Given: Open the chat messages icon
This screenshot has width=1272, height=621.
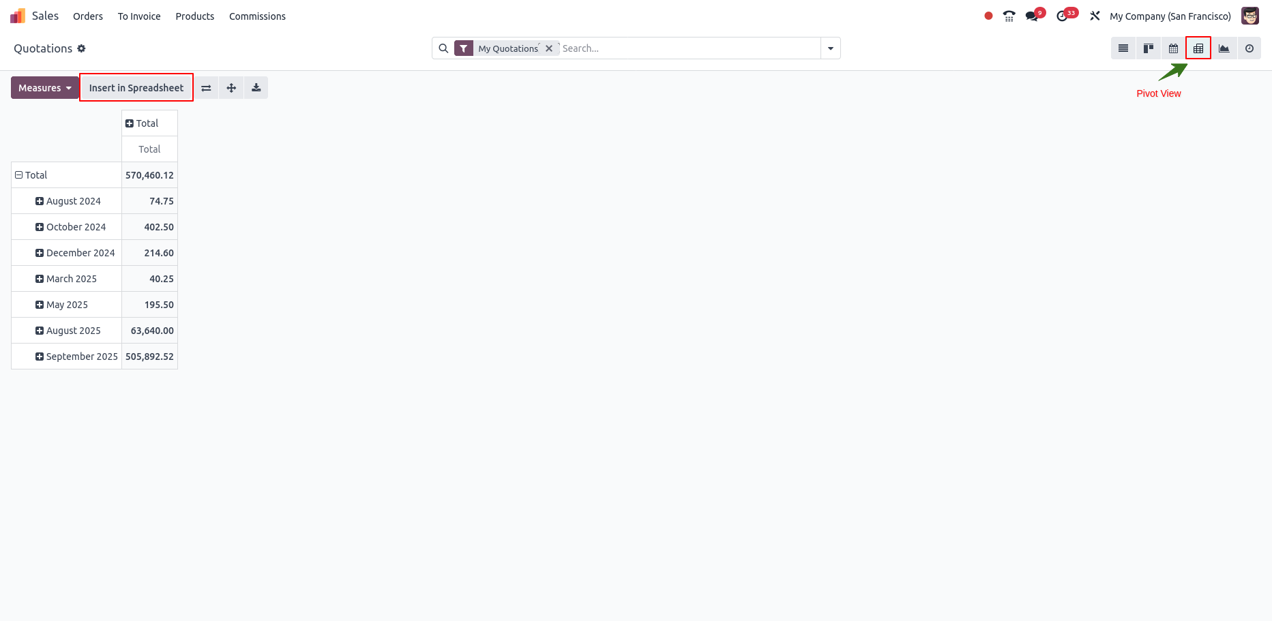Looking at the screenshot, I should point(1032,16).
